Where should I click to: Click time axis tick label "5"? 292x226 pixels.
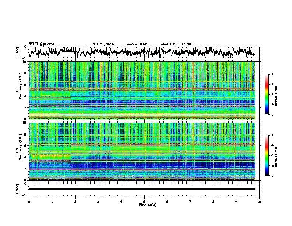144,202
